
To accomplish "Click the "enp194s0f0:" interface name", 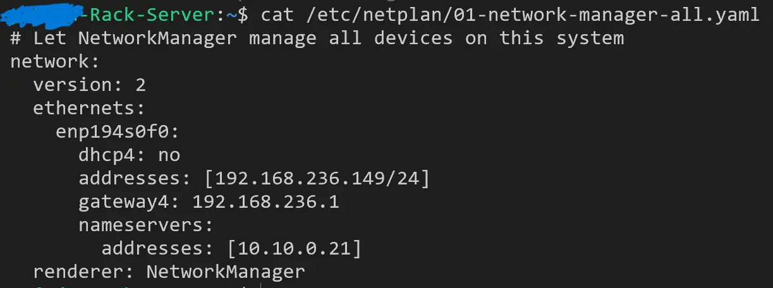I will 118,131.
